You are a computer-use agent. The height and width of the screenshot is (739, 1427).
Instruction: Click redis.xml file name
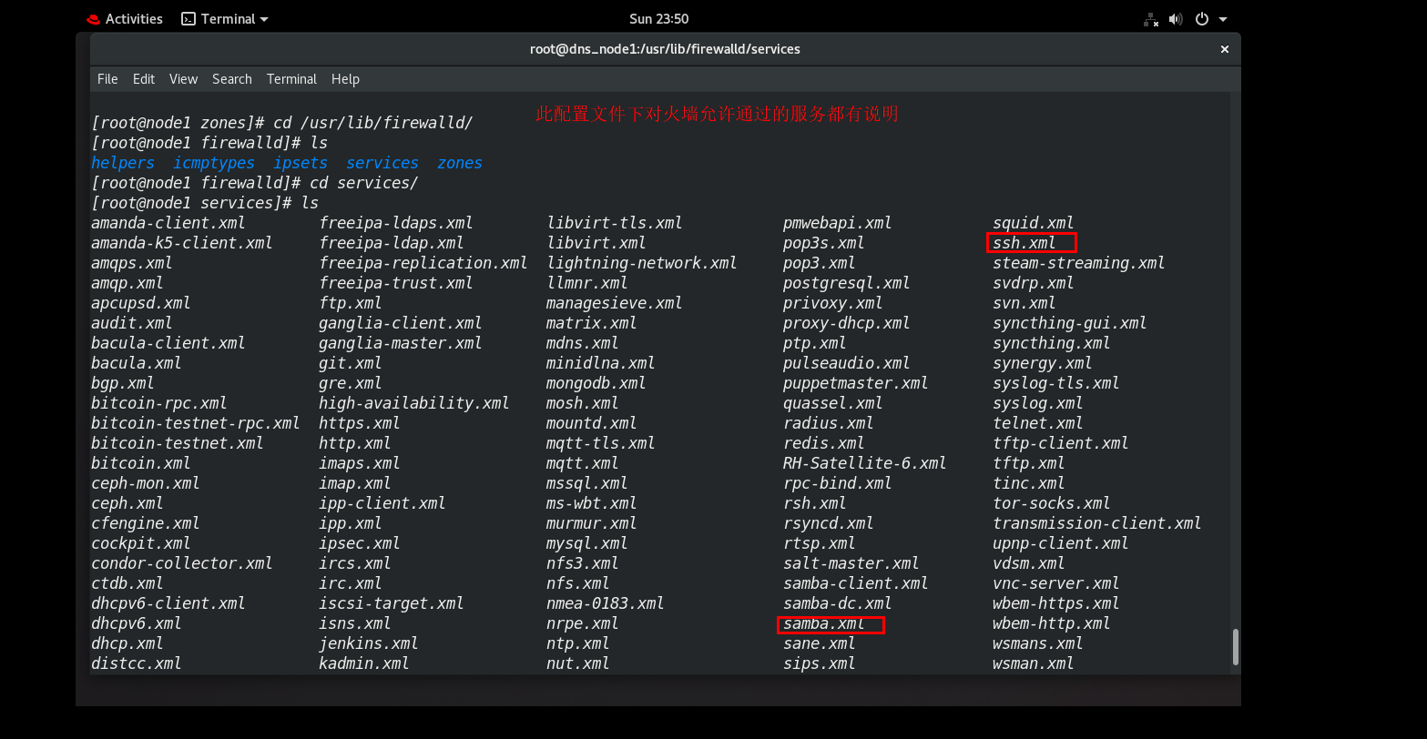tap(824, 443)
